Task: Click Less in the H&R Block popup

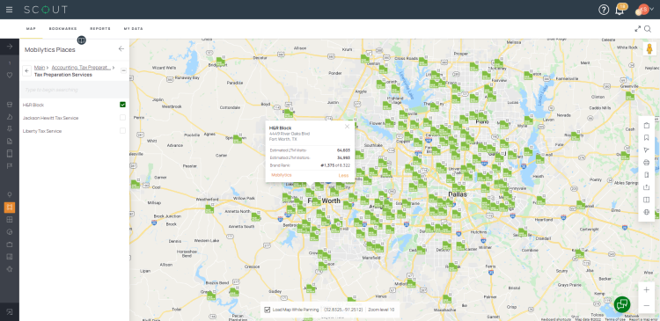Action: pyautogui.click(x=343, y=175)
